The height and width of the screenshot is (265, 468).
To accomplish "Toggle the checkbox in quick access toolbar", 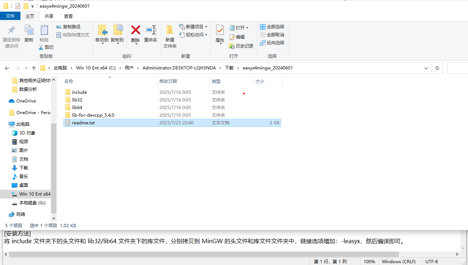I will coord(17,6).
